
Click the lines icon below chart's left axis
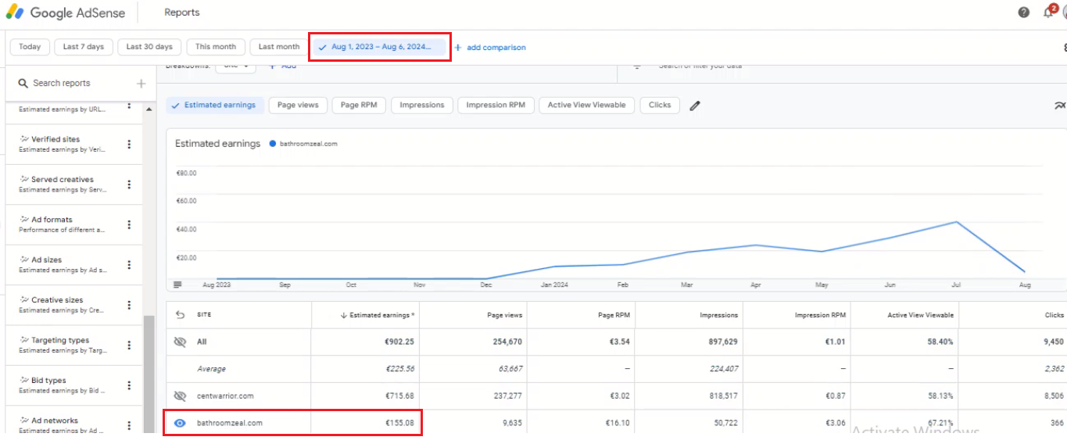[x=178, y=285]
